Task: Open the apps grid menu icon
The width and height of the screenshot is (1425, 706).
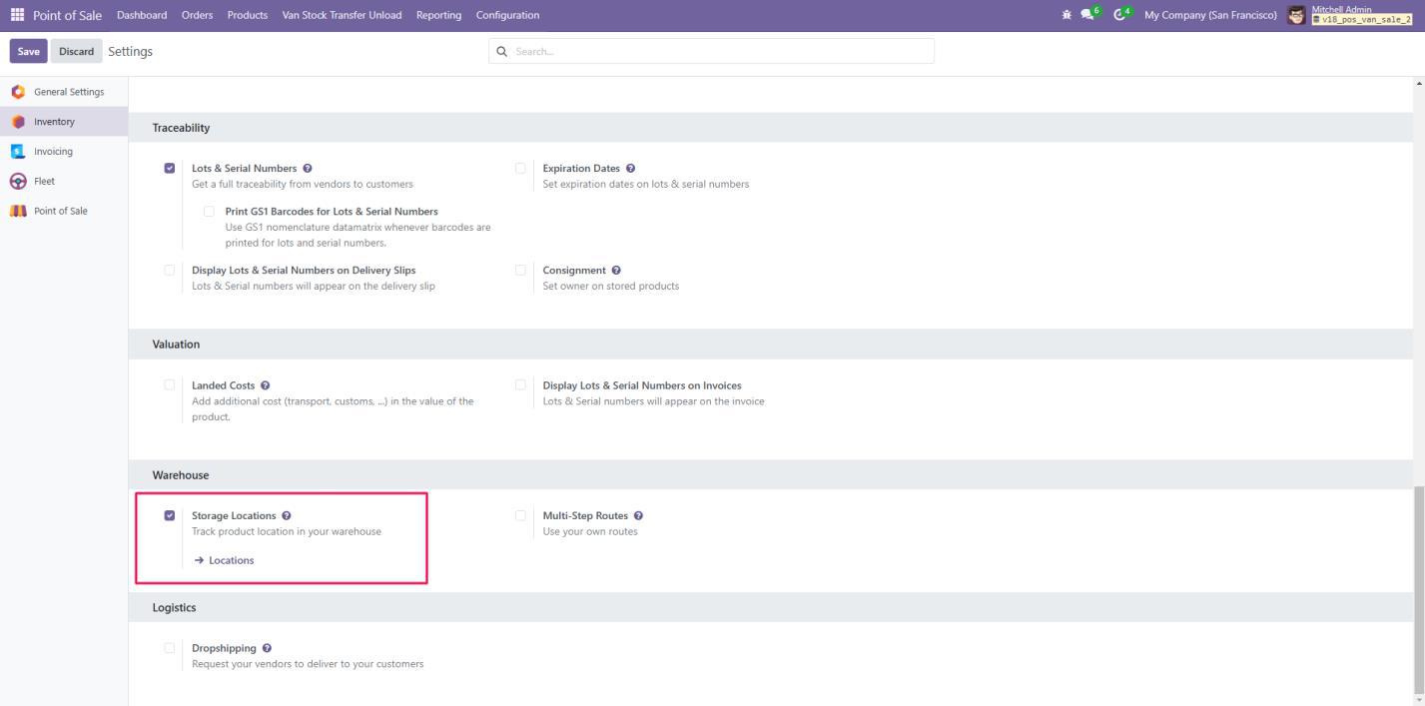Action: point(17,15)
